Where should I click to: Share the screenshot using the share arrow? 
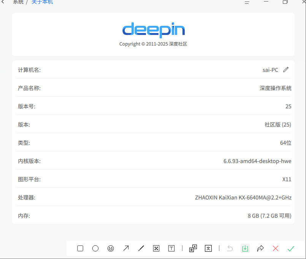click(260, 248)
